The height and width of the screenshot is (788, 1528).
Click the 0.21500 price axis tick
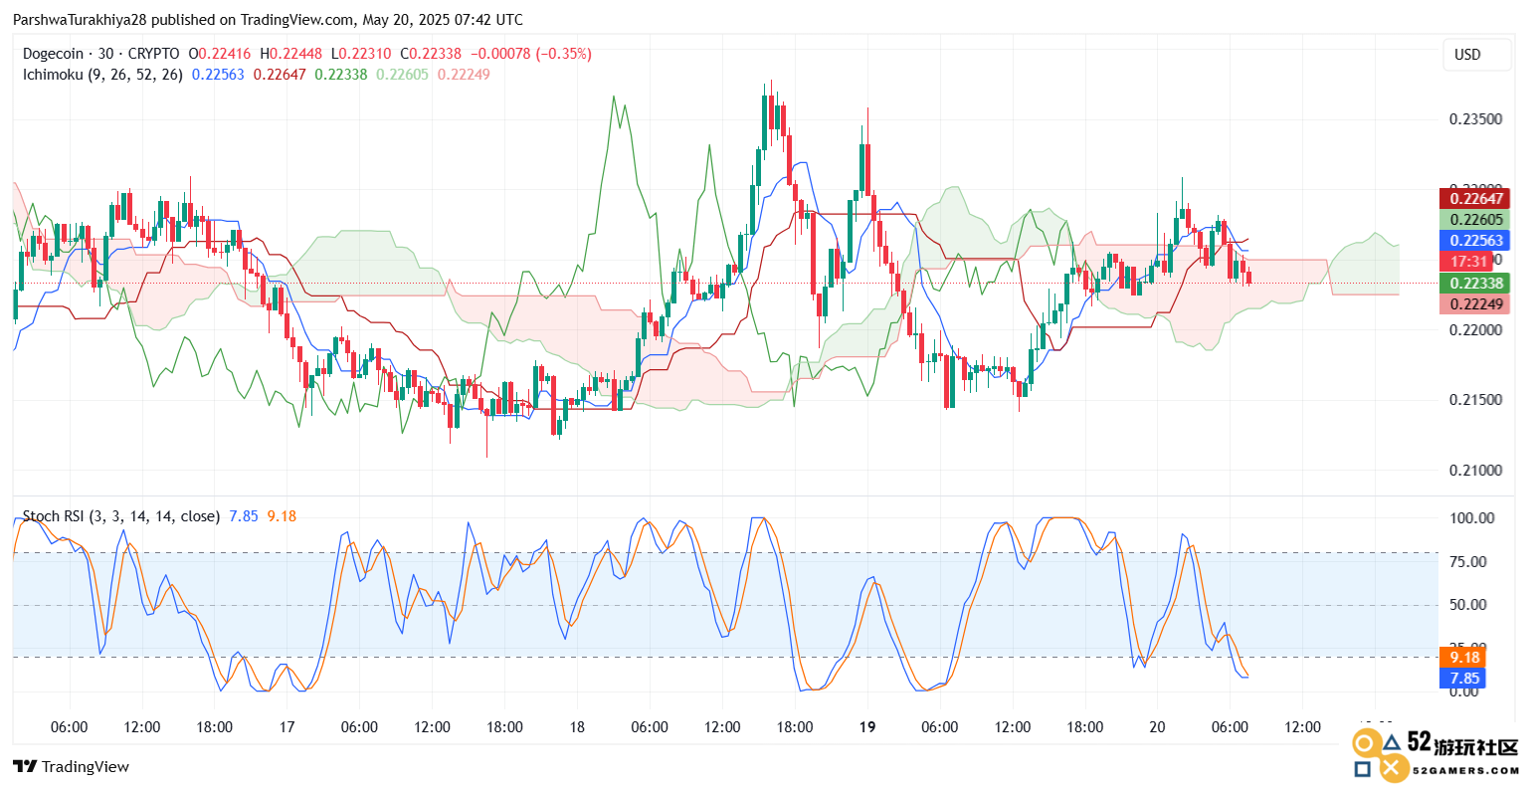click(1476, 400)
